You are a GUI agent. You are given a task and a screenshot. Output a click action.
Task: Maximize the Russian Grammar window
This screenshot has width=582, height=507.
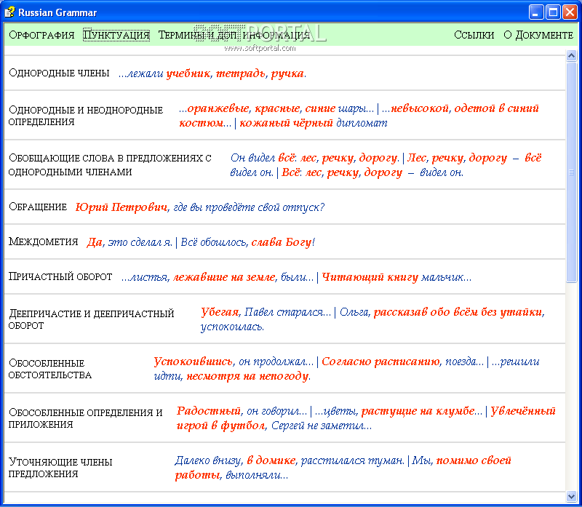tap(553, 12)
